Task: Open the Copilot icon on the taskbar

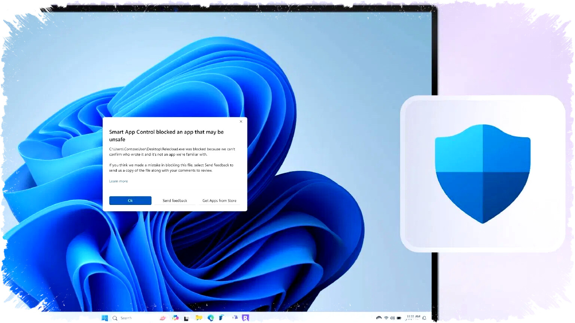Action: 175,318
